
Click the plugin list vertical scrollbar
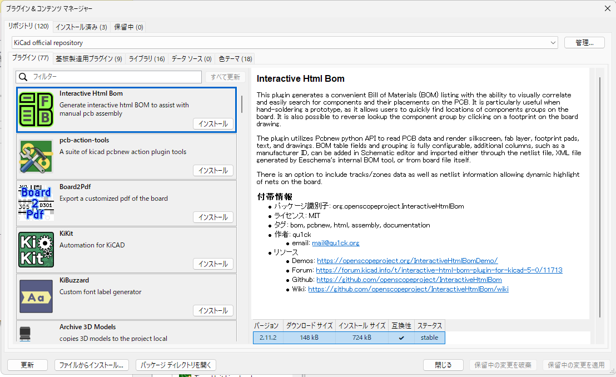(242, 104)
